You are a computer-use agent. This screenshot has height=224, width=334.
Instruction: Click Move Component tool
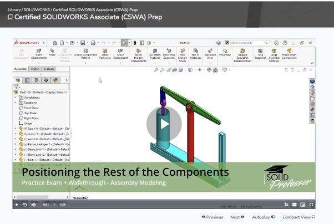pyautogui.click(x=120, y=54)
